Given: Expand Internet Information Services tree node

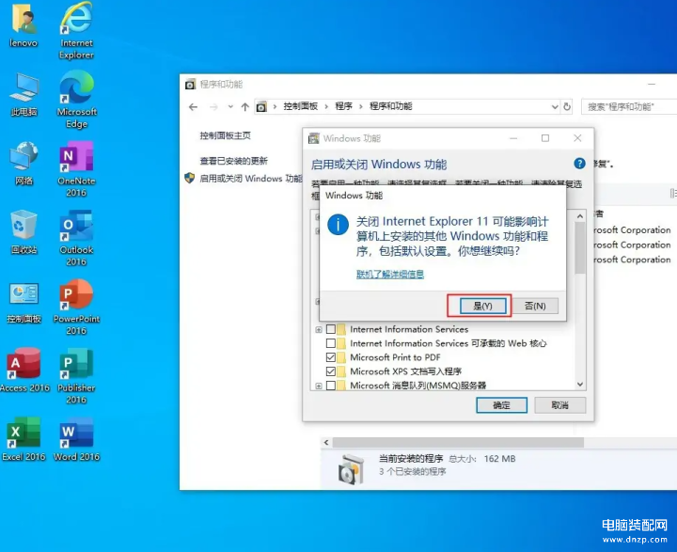Looking at the screenshot, I should tap(318, 329).
